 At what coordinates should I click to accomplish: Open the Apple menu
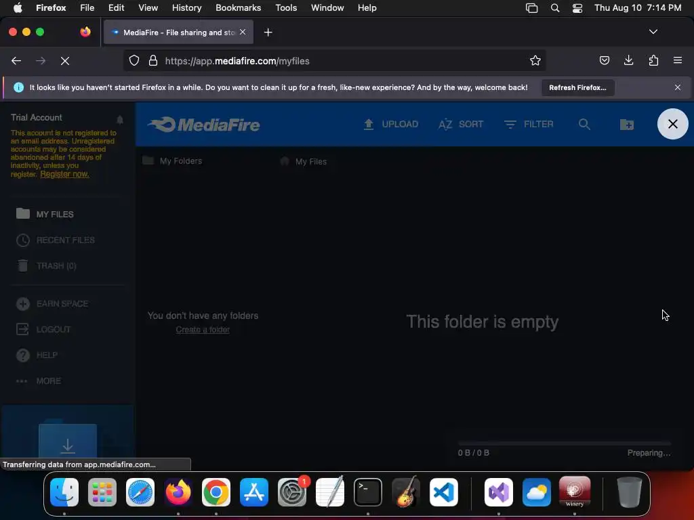pos(18,8)
